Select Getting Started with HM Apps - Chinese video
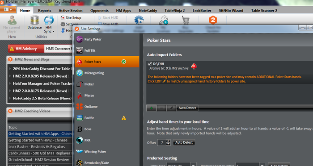This screenshot has height=166, width=313. [x=40, y=134]
